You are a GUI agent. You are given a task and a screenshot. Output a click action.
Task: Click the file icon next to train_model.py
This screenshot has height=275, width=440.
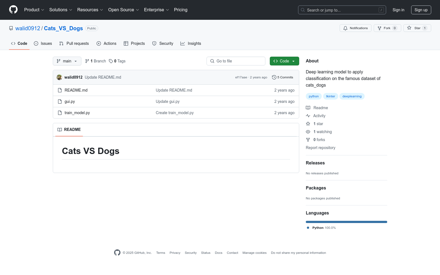pos(60,113)
